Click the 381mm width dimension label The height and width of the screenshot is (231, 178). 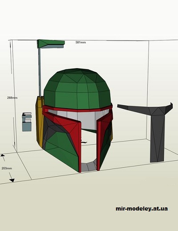point(81,42)
